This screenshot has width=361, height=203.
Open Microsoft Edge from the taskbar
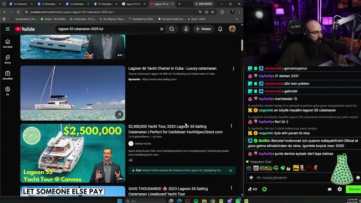pos(179,201)
